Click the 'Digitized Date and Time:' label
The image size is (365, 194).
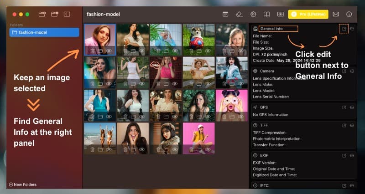275,175
